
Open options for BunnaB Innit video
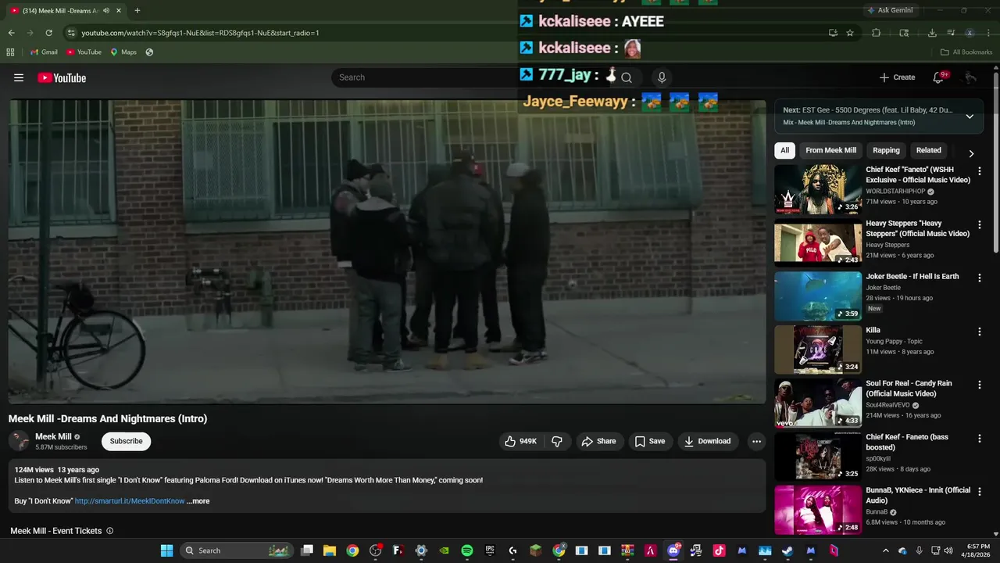[979, 492]
